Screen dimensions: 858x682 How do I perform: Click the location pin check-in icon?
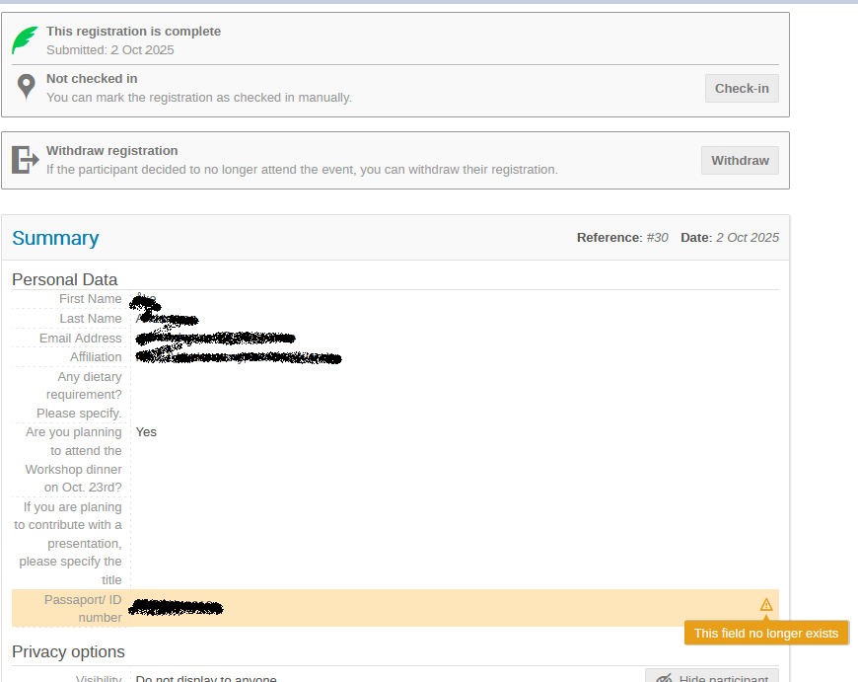[x=27, y=87]
